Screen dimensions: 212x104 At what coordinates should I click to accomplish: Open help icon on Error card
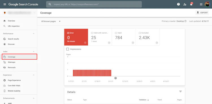[x=85, y=43]
